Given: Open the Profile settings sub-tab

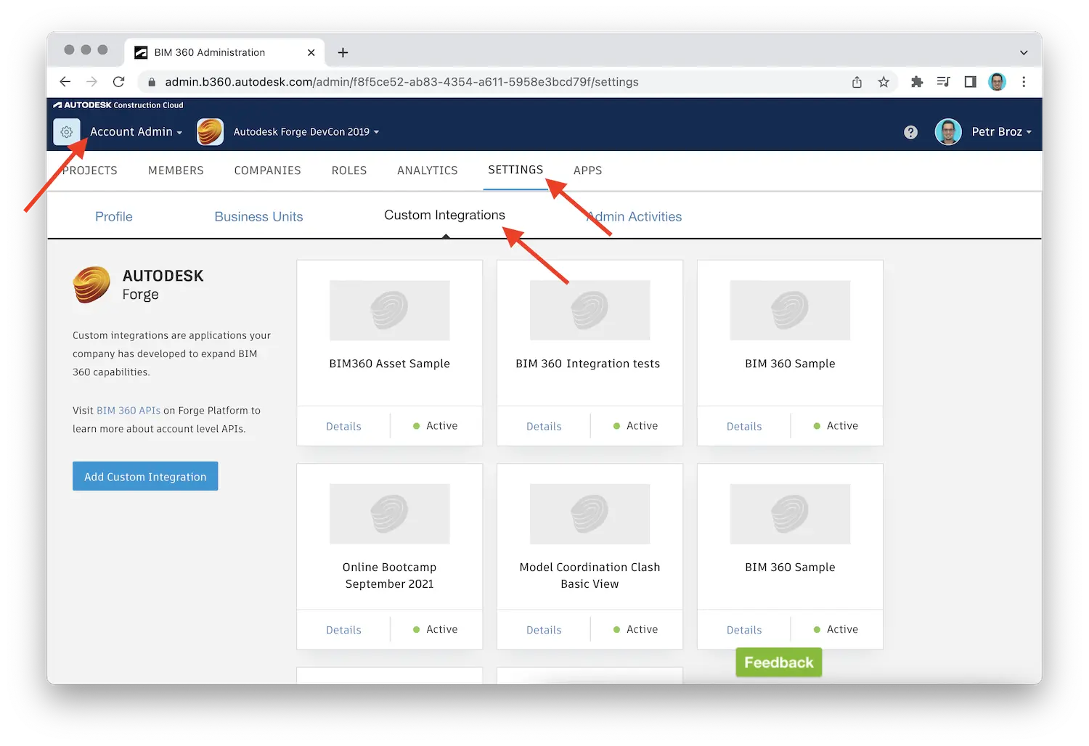Looking at the screenshot, I should point(114,216).
